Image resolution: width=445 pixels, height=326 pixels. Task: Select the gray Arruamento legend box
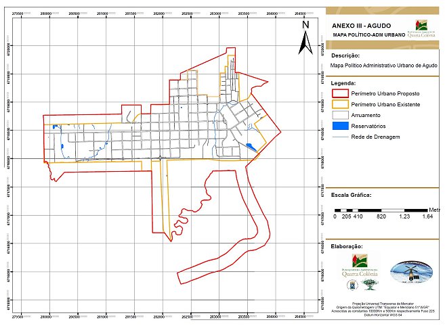pos(345,116)
